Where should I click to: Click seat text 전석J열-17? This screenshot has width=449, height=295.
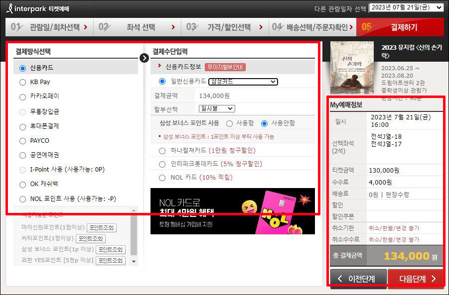386,144
